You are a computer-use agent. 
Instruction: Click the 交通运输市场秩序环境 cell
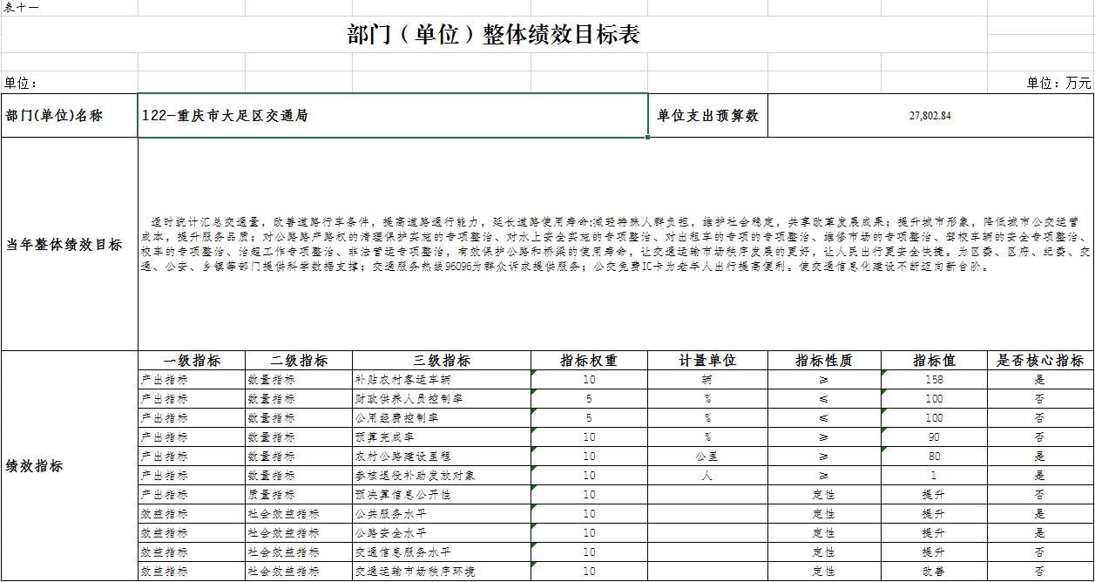(x=442, y=572)
